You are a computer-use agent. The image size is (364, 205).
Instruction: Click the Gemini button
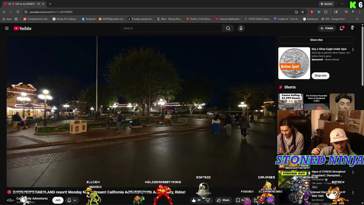point(326,4)
